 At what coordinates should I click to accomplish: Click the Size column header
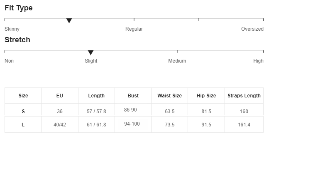(23, 96)
